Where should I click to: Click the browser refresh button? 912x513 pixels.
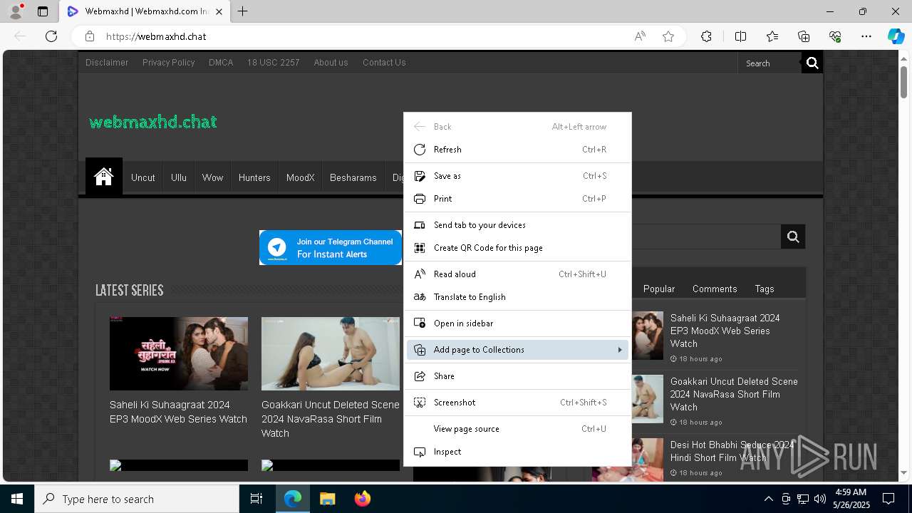click(51, 36)
